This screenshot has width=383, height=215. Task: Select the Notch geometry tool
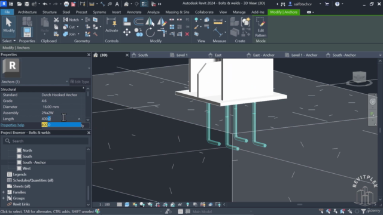(71, 20)
